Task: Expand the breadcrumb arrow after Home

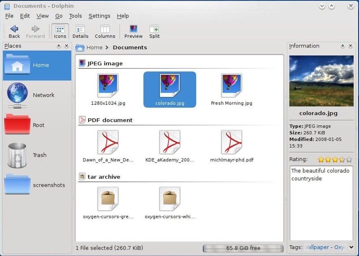Action: (x=107, y=47)
